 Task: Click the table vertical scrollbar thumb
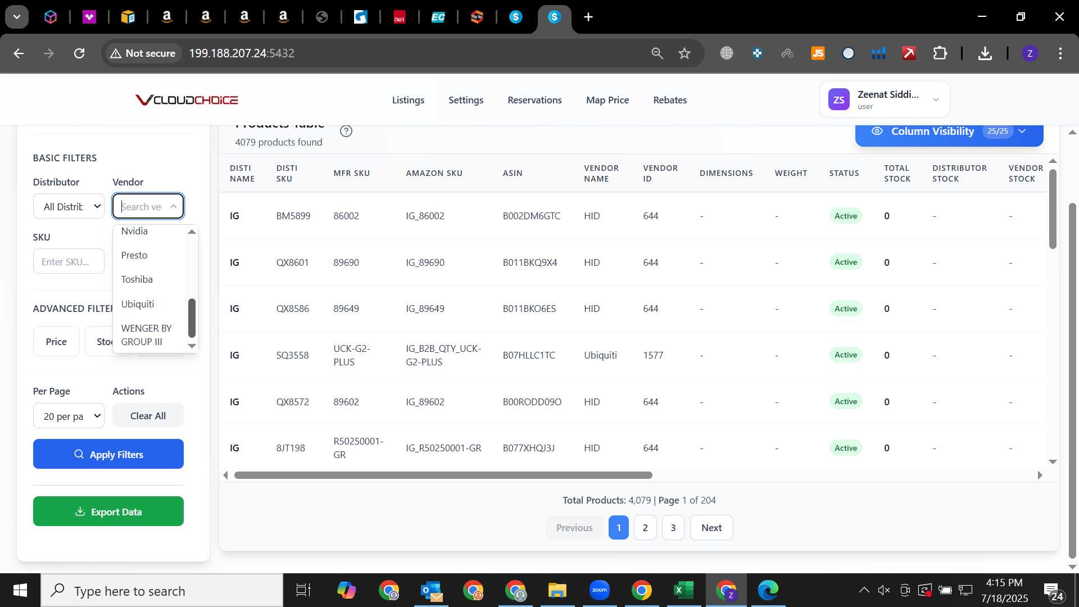[1053, 208]
